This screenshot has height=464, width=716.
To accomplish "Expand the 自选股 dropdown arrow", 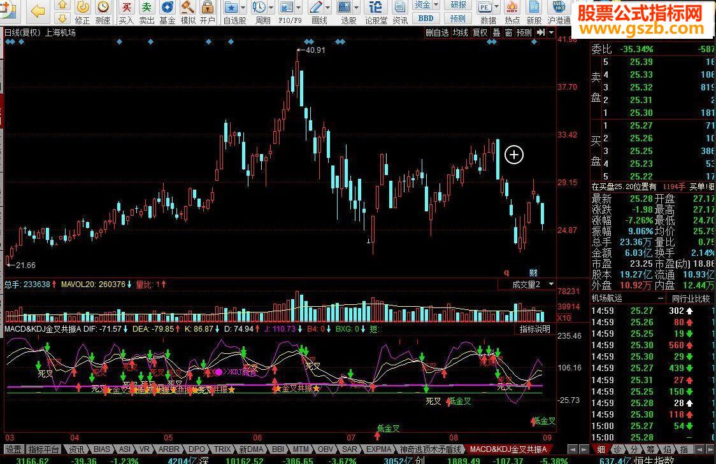I will coord(243,7).
